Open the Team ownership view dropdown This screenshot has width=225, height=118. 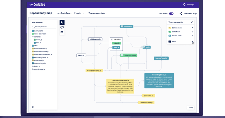click(x=107, y=13)
